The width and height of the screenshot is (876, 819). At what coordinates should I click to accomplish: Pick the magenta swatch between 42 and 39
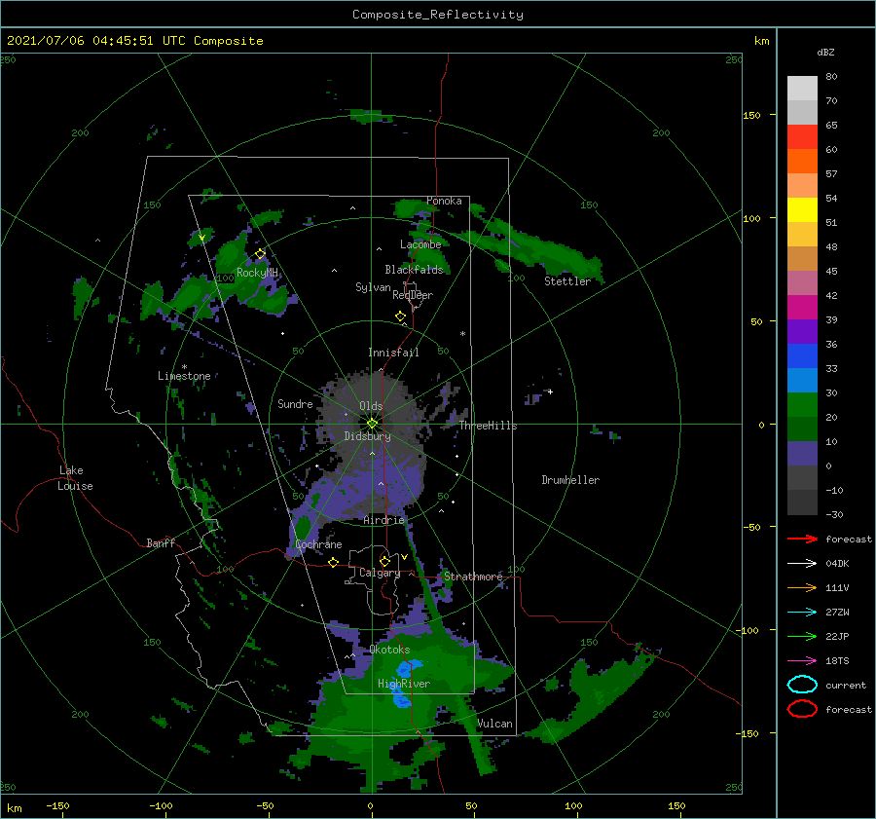coord(802,308)
